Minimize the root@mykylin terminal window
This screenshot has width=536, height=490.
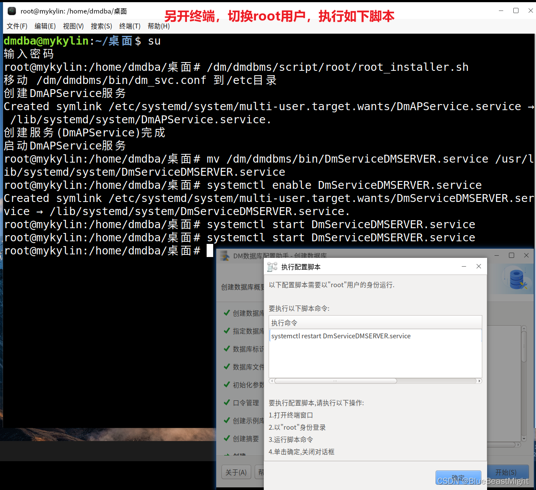click(501, 10)
